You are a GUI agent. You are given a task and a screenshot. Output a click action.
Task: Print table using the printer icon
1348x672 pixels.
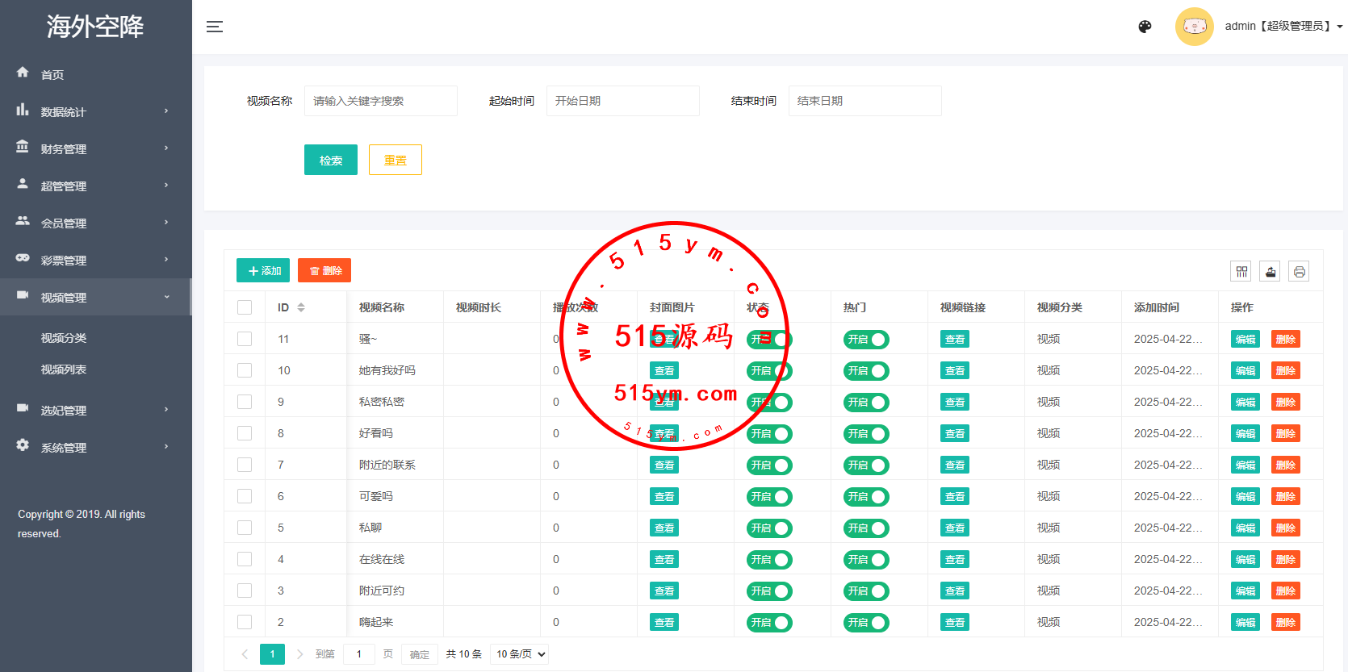pyautogui.click(x=1299, y=271)
